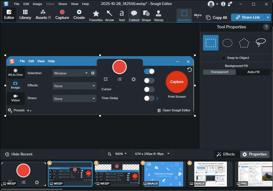This screenshot has width=273, height=191.
Task: Open the Image menu
Action: 37,4
